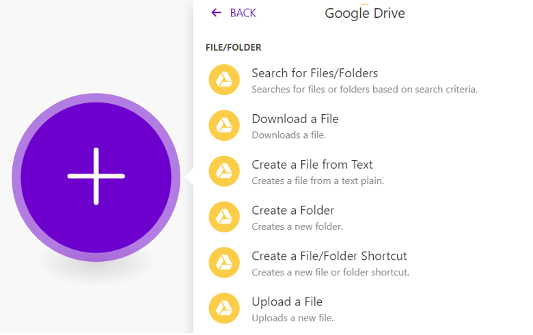Click the white plus icon in the purple circle
The image size is (533, 335).
96,176
